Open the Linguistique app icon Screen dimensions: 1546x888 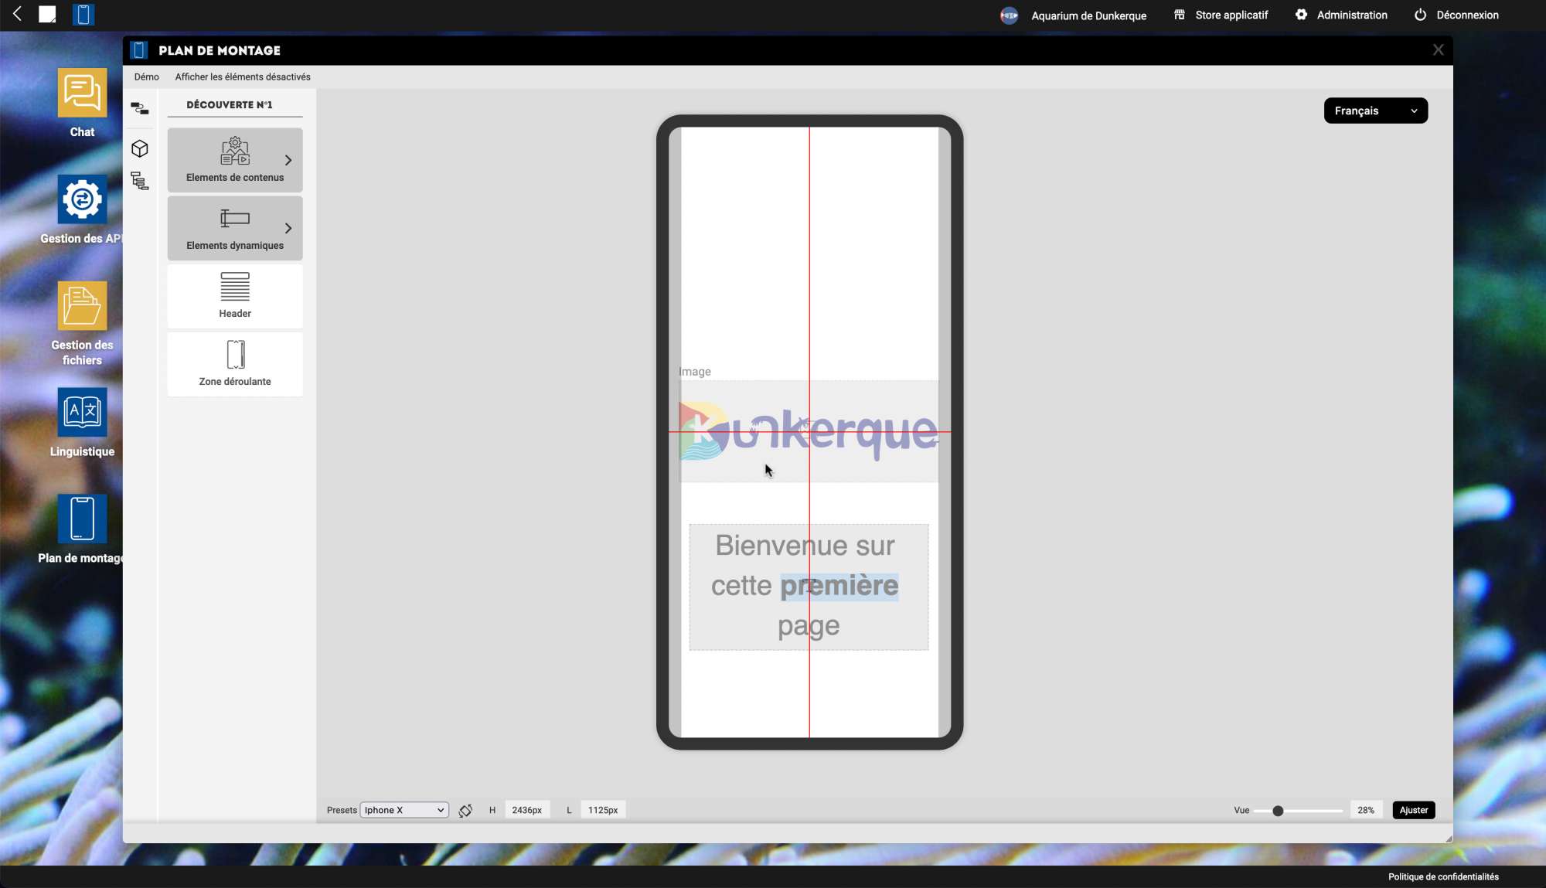(82, 413)
